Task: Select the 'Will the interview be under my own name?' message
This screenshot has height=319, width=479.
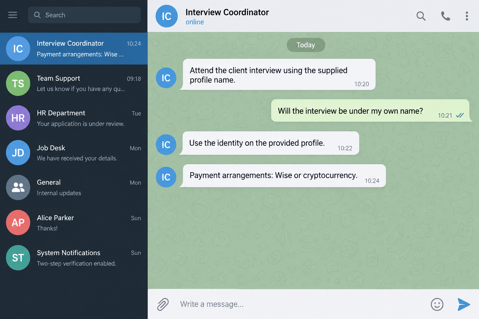Action: pos(370,111)
